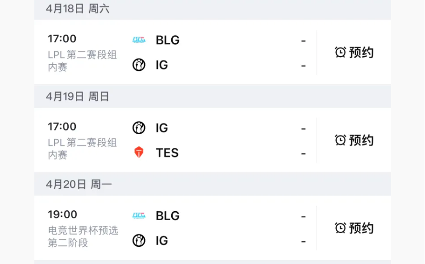Reserve the 4月18日 BLG vs IG match
Viewport: 425px width, 264px height.
(354, 52)
